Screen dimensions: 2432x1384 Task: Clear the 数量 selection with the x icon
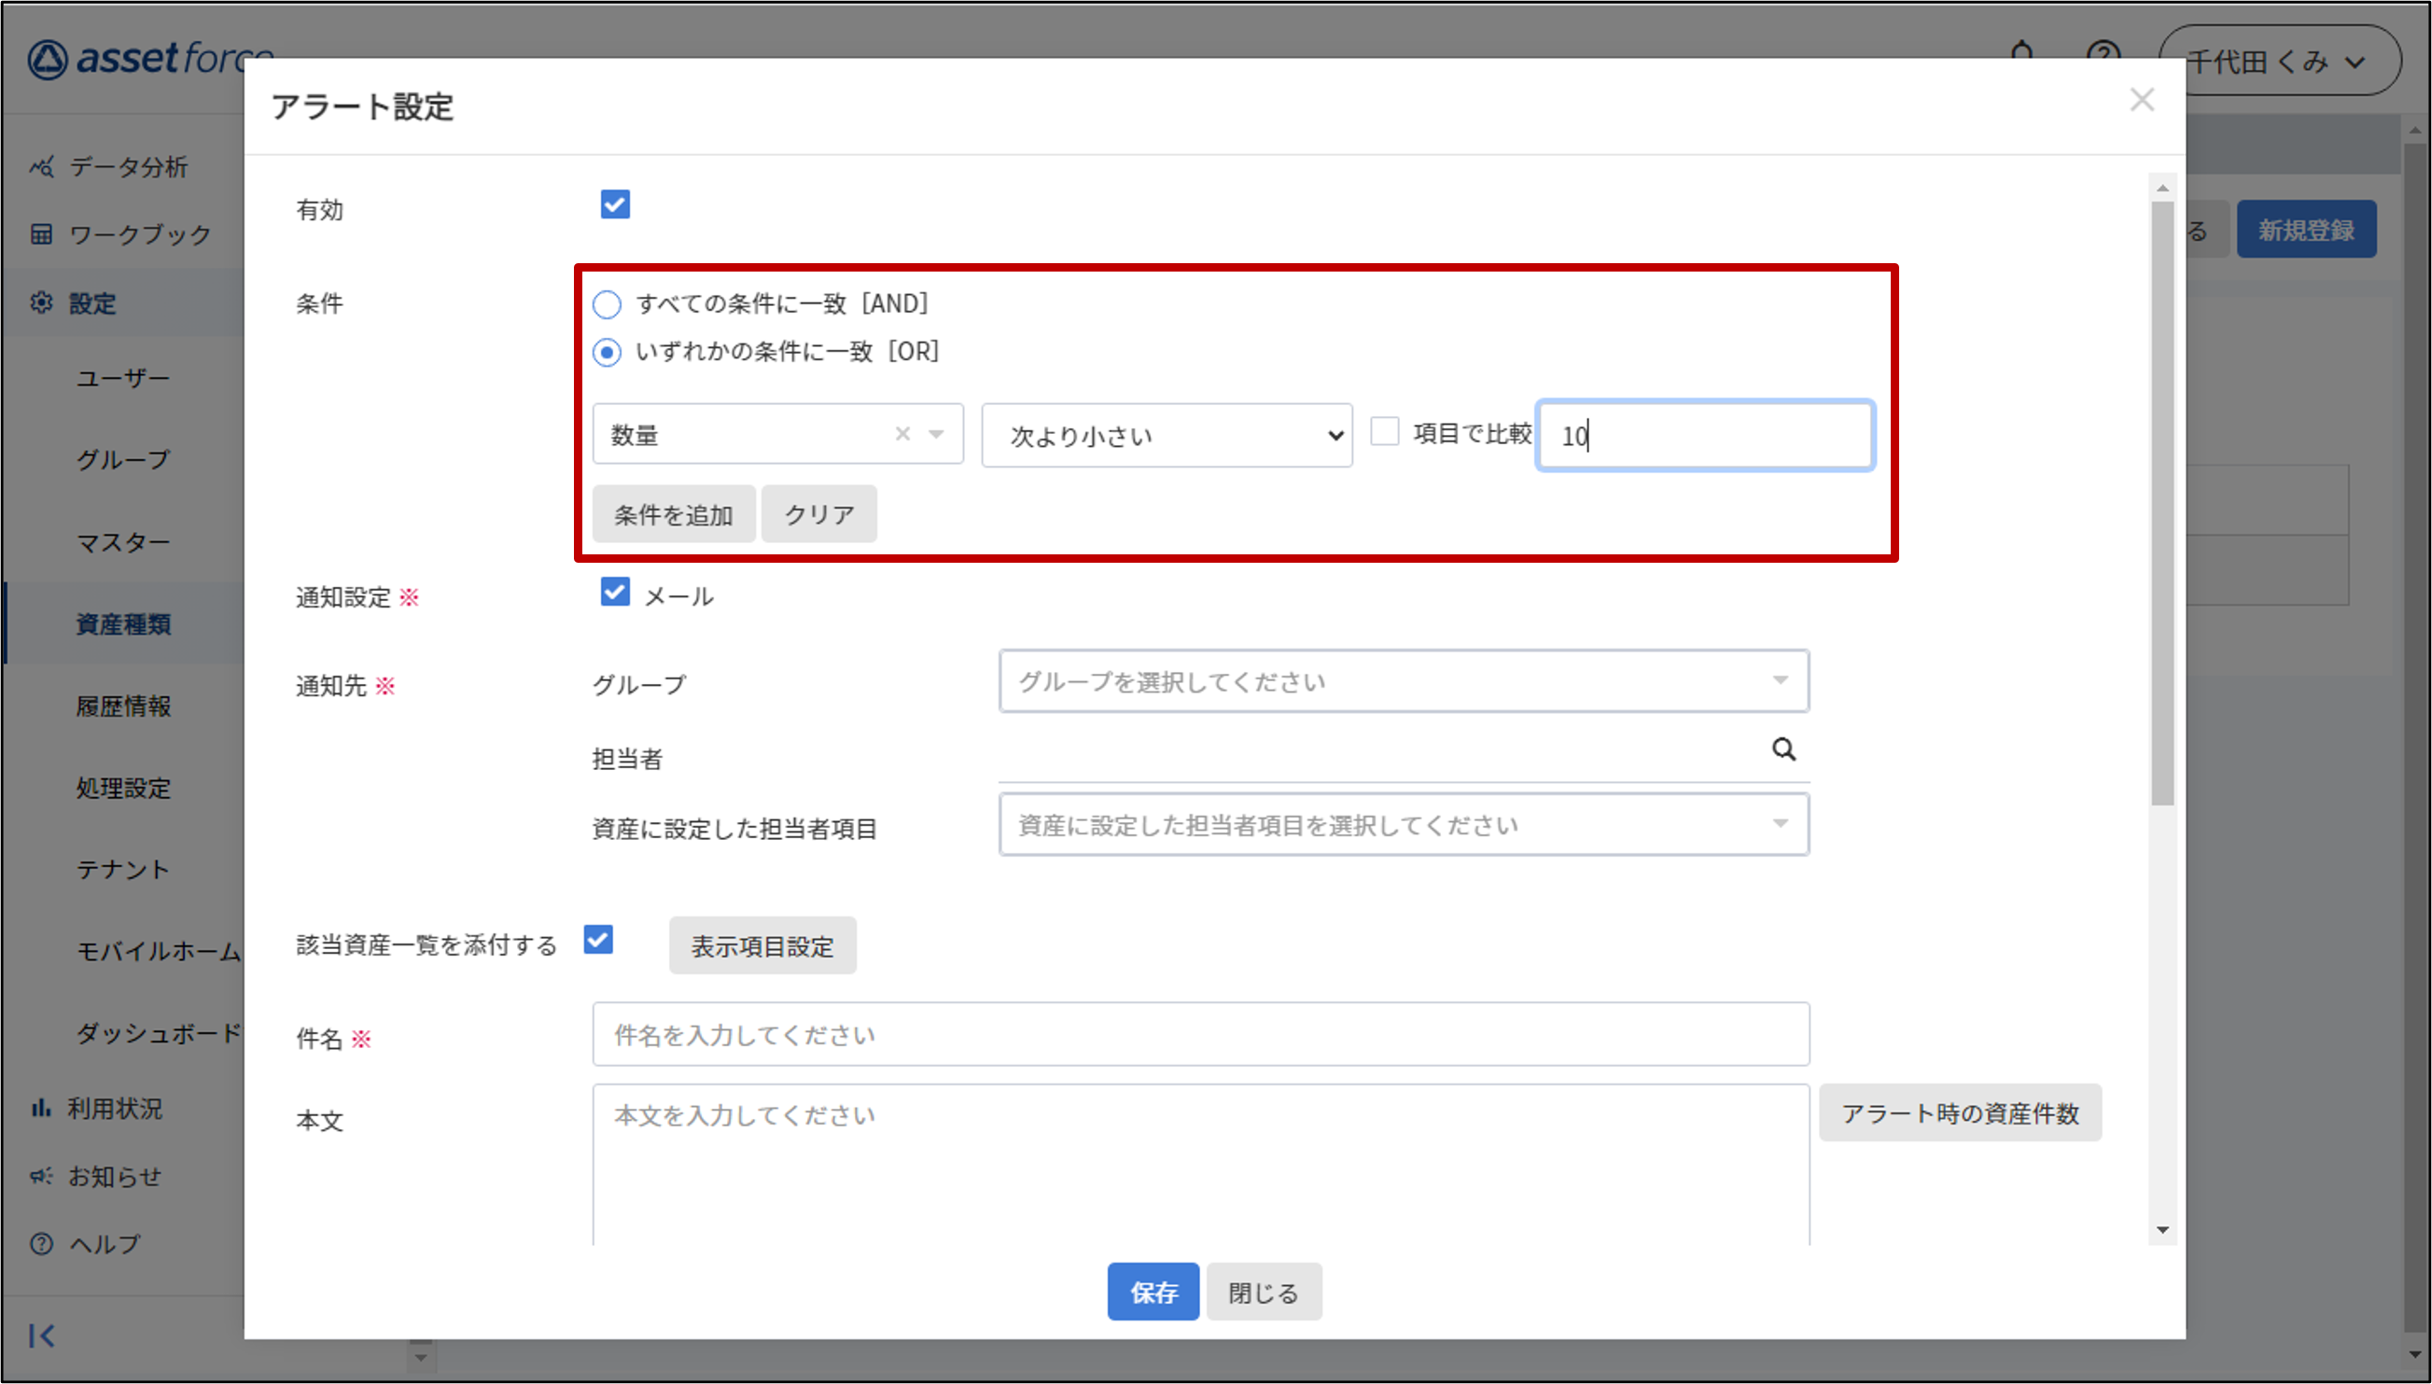click(x=902, y=434)
